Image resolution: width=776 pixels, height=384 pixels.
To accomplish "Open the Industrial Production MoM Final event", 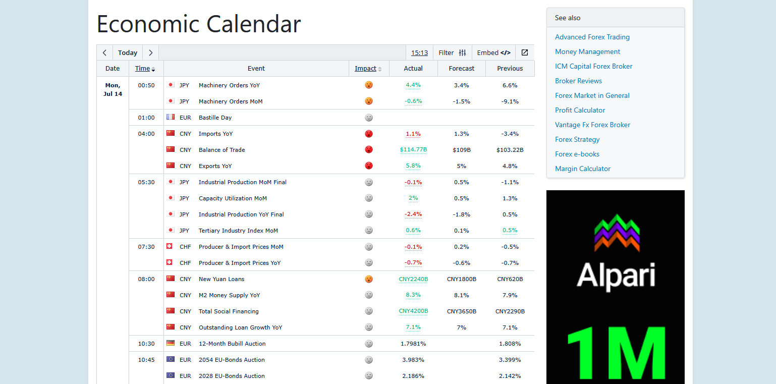I will pyautogui.click(x=243, y=182).
